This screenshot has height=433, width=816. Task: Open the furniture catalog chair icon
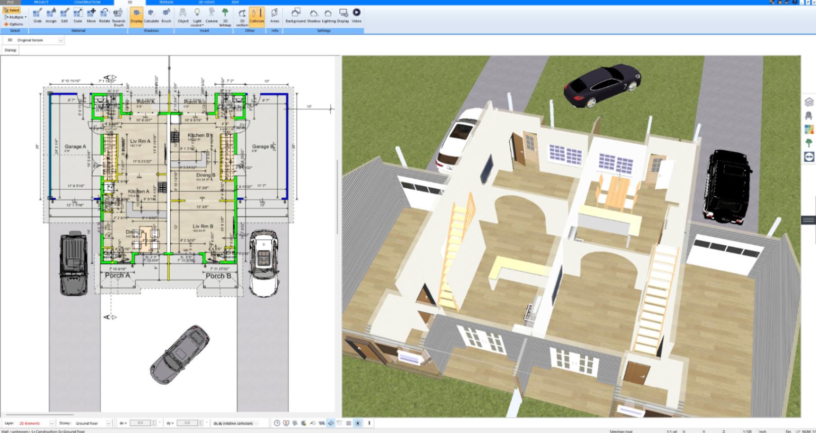click(x=809, y=116)
